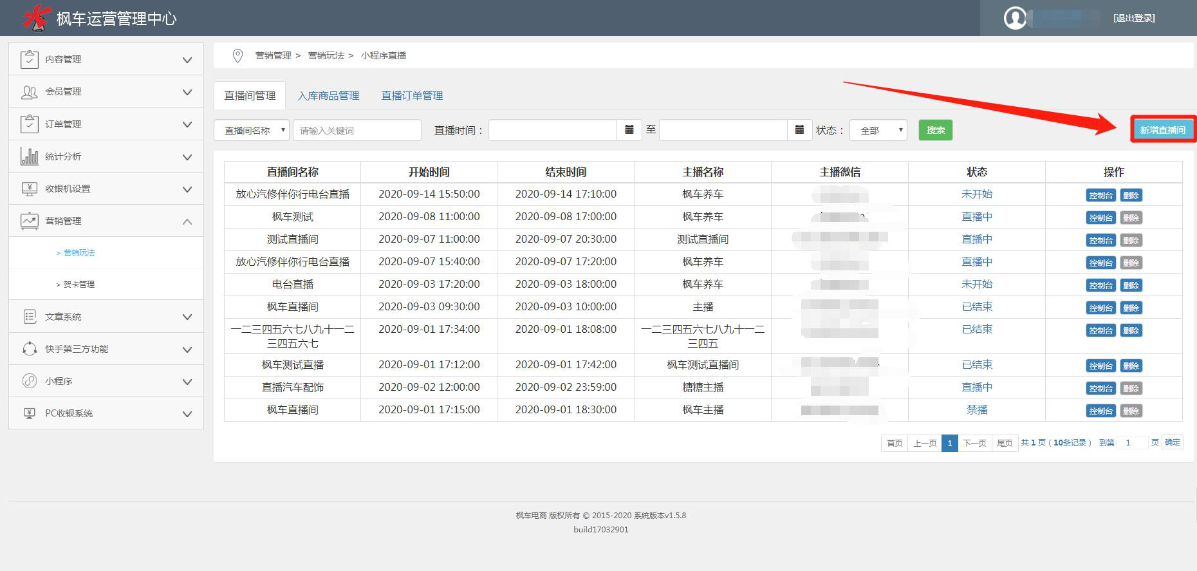The width and height of the screenshot is (1197, 571).
Task: Open the 贺卡管理 submenu item
Action: 79,284
